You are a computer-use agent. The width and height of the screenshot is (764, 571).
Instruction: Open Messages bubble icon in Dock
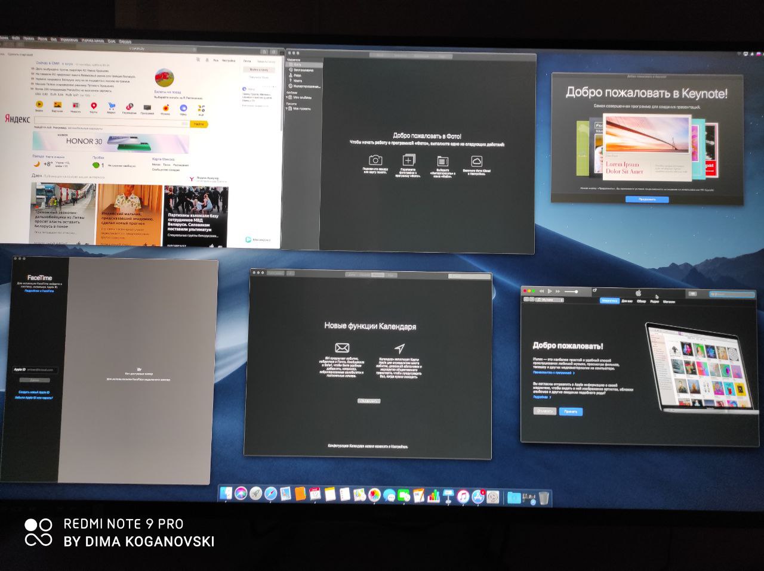point(389,495)
